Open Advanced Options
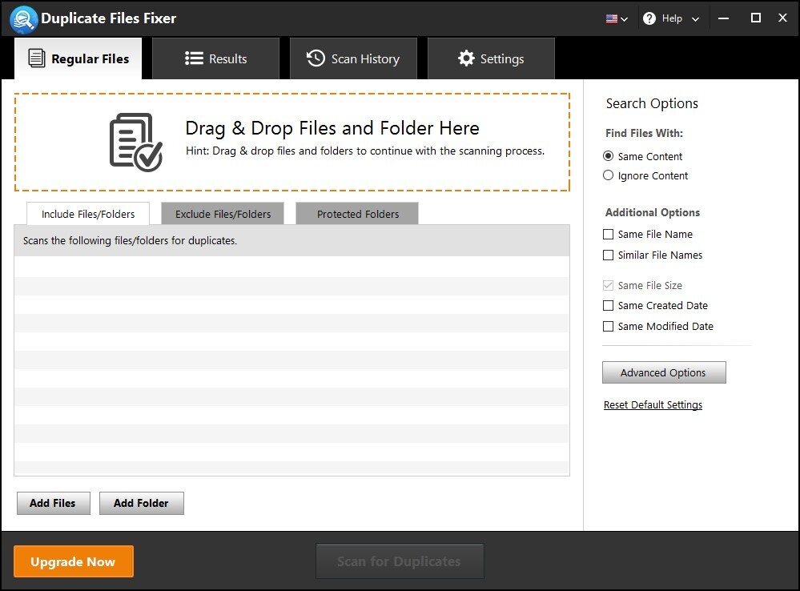The width and height of the screenshot is (800, 591). pos(663,372)
